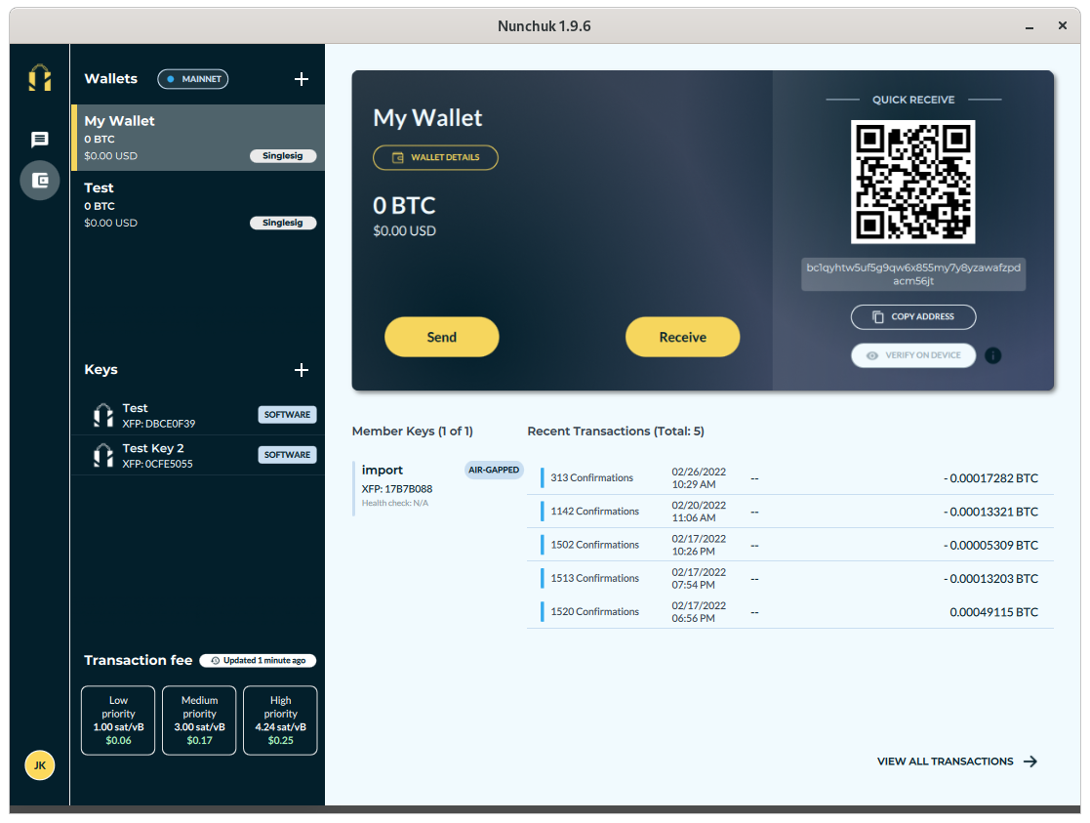Click the Test key icon
The height and width of the screenshot is (823, 1090).
[x=102, y=415]
